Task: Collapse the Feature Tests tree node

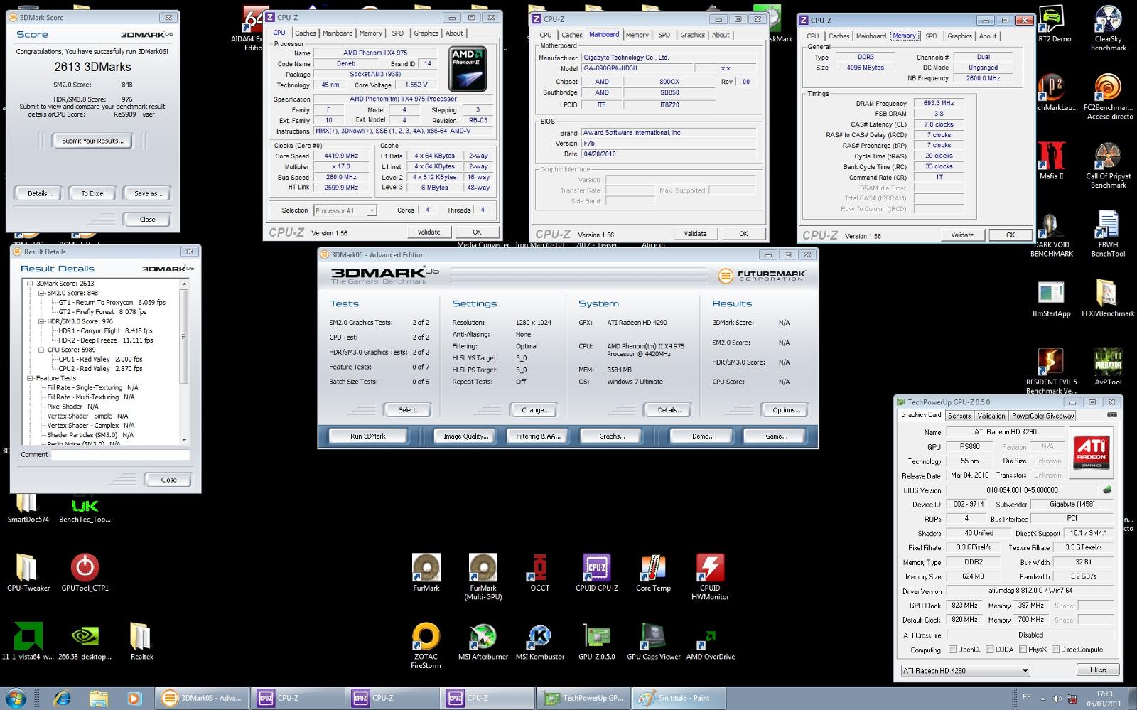Action: [x=31, y=378]
